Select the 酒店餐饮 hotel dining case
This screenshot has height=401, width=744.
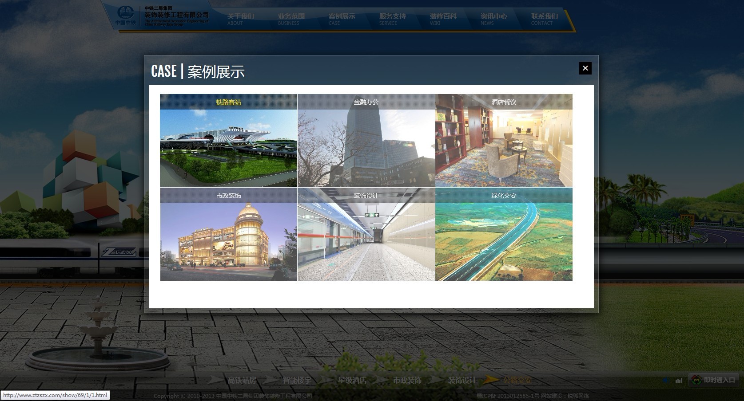504,141
